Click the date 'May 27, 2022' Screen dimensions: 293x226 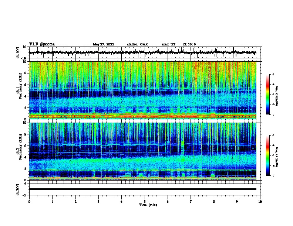[x=103, y=44]
